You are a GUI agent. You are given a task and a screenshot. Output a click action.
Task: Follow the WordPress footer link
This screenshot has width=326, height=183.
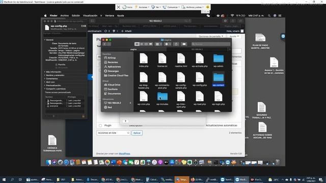pos(124,154)
